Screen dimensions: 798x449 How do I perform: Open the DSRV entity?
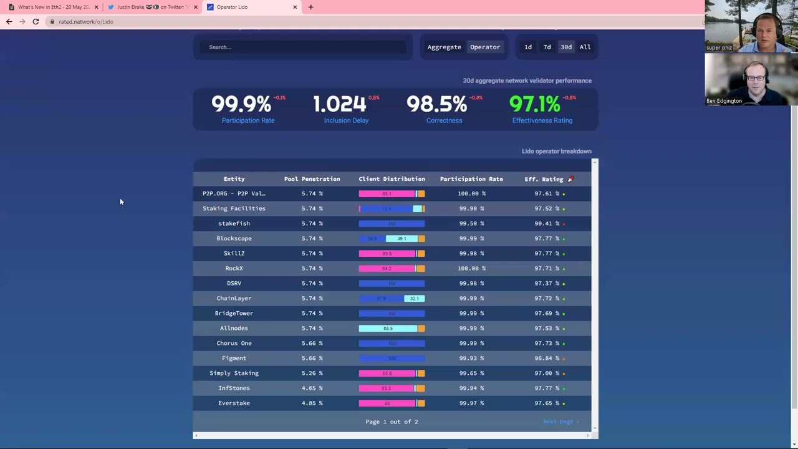(x=234, y=283)
